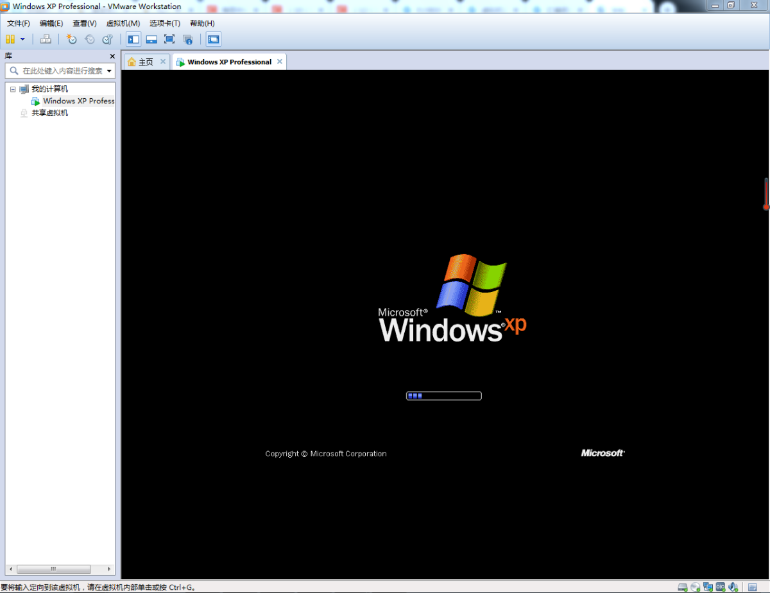Click the 库 panel header label

click(9, 56)
